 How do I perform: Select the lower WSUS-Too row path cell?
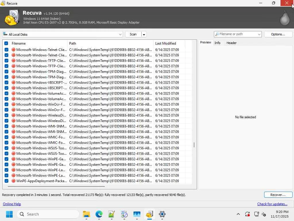(111, 154)
